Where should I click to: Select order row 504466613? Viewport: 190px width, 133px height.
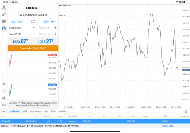click(95, 121)
